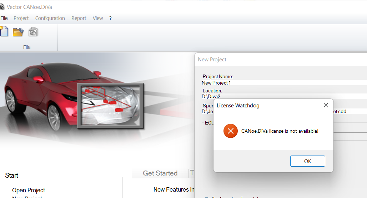Open the File menu
Image resolution: width=367 pixels, height=198 pixels.
tap(4, 18)
